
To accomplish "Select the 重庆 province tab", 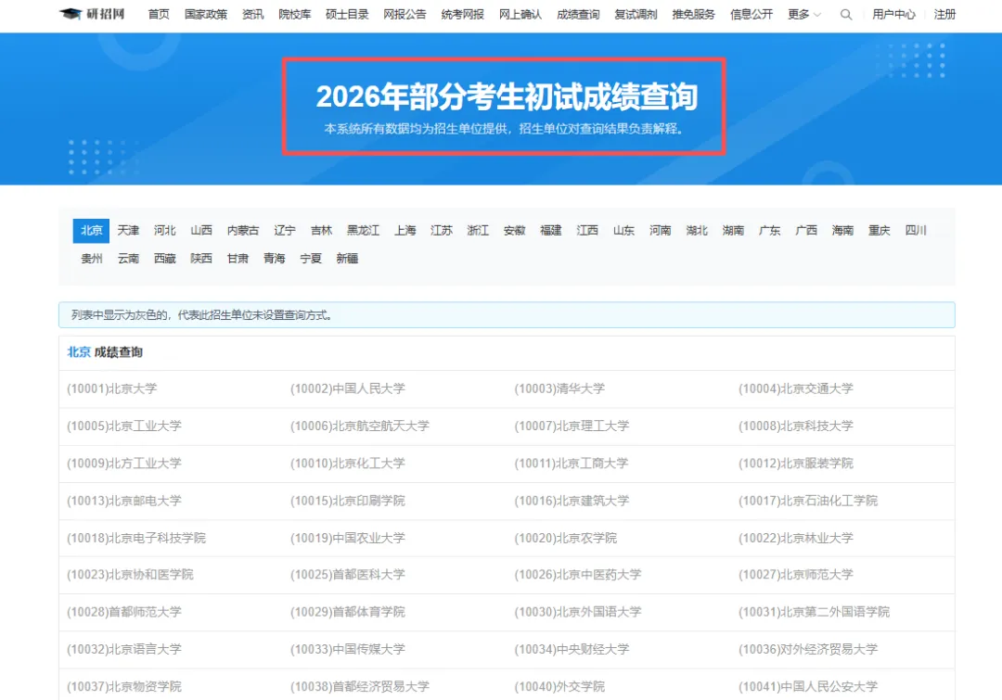I will 879,231.
